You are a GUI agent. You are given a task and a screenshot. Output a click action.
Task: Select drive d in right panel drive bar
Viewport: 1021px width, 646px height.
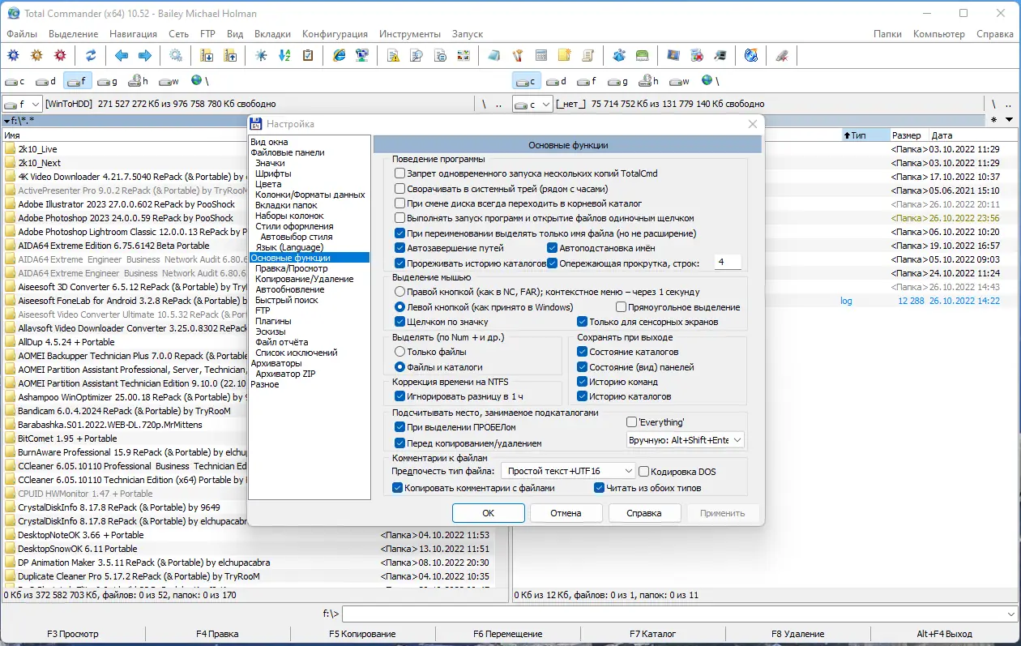pos(556,81)
